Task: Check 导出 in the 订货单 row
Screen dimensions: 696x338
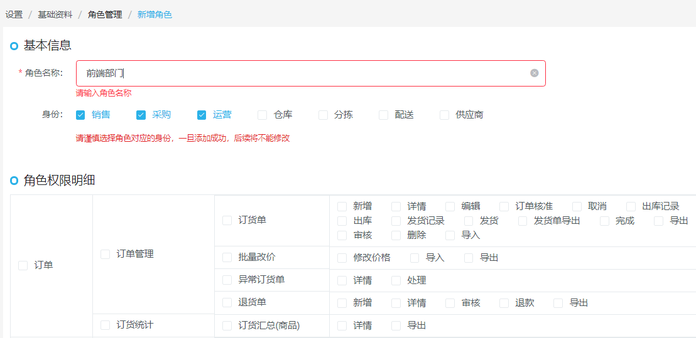Action: (x=659, y=221)
